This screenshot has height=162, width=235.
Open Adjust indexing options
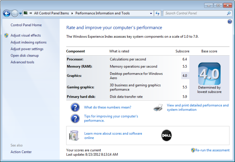point(29,42)
